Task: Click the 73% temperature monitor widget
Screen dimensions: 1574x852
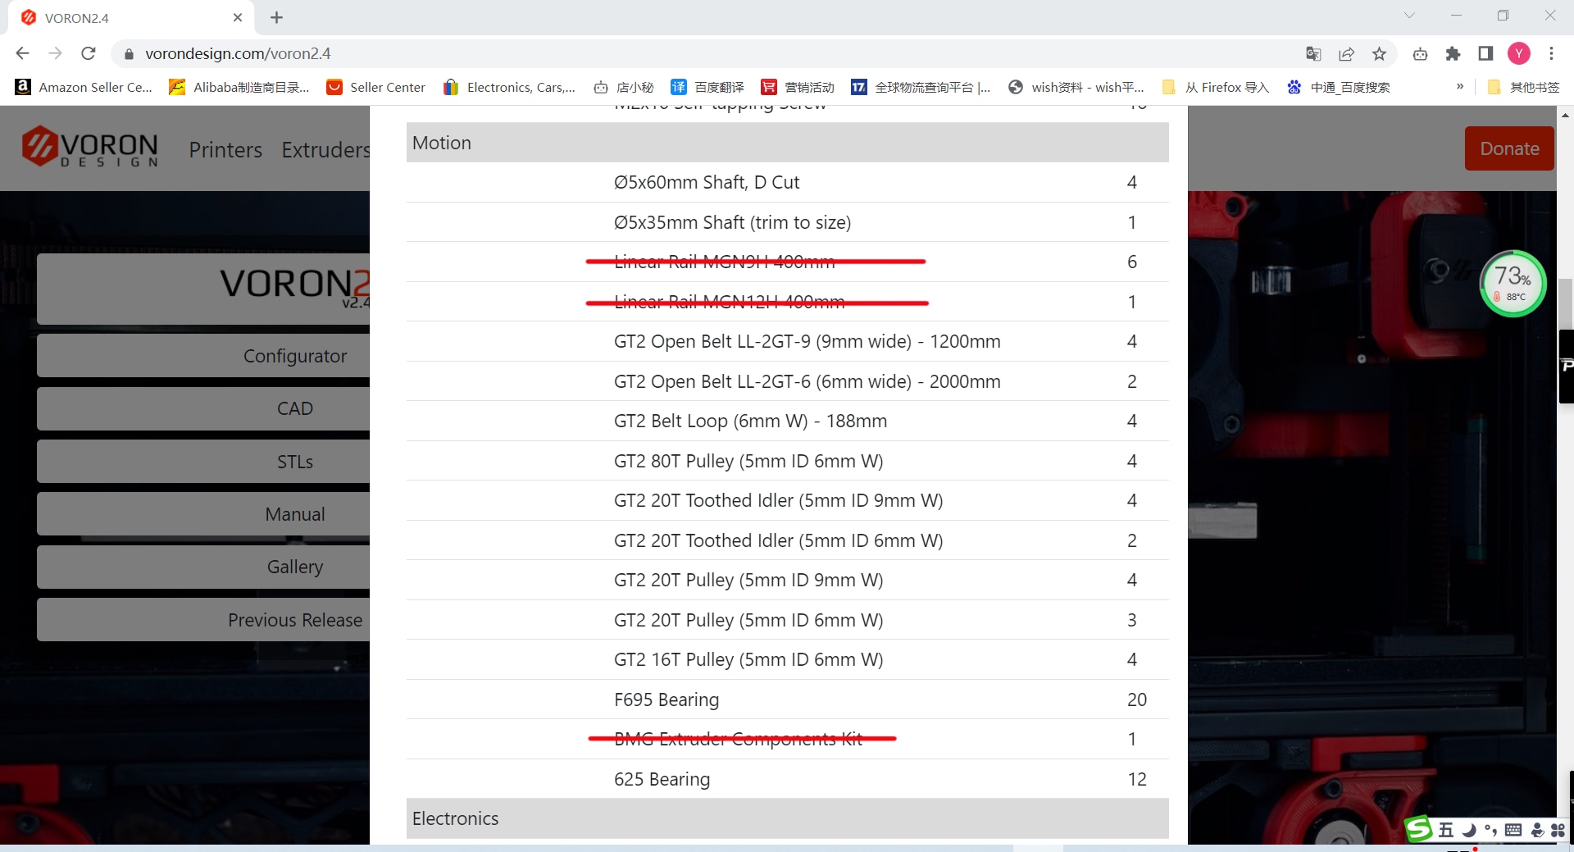Action: coord(1513,284)
